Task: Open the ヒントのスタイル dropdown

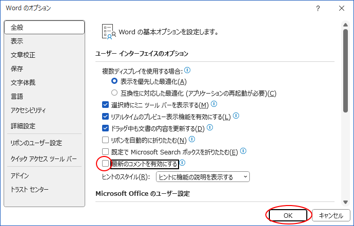Action: (203, 177)
